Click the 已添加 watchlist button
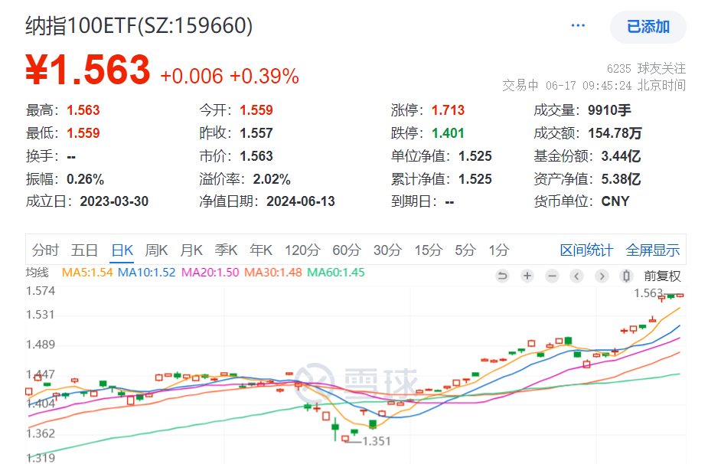The height and width of the screenshot is (464, 708). [x=648, y=27]
